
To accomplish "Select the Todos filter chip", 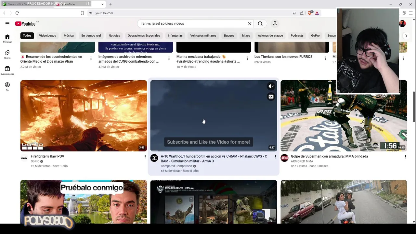I will click(x=27, y=35).
